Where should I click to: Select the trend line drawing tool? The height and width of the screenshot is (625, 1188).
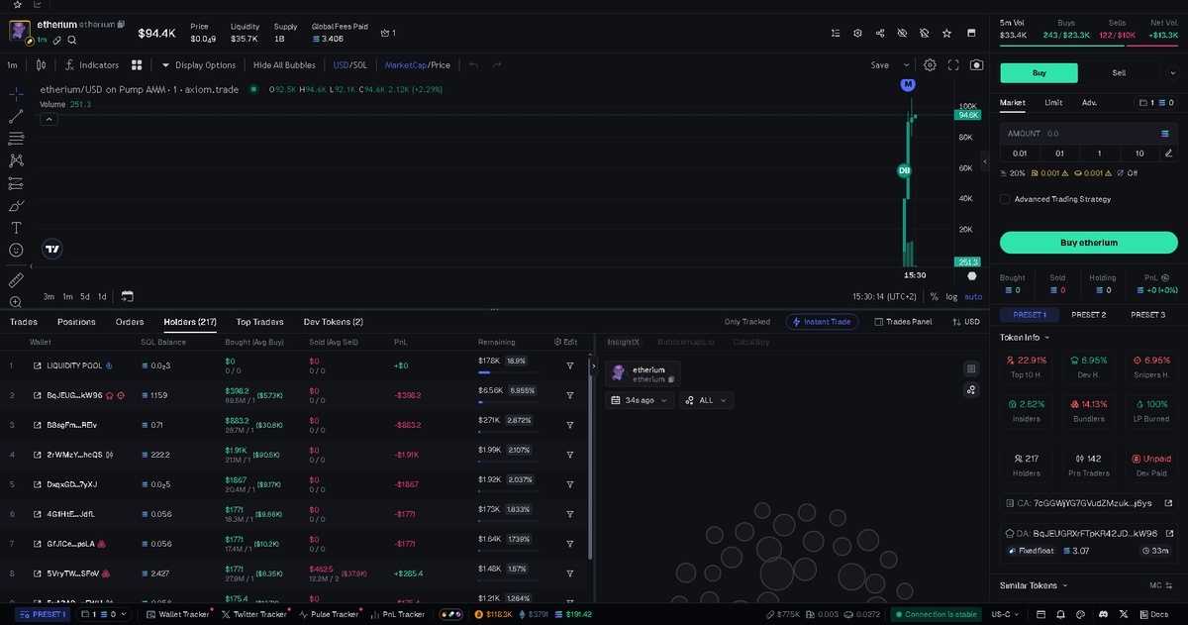16,116
